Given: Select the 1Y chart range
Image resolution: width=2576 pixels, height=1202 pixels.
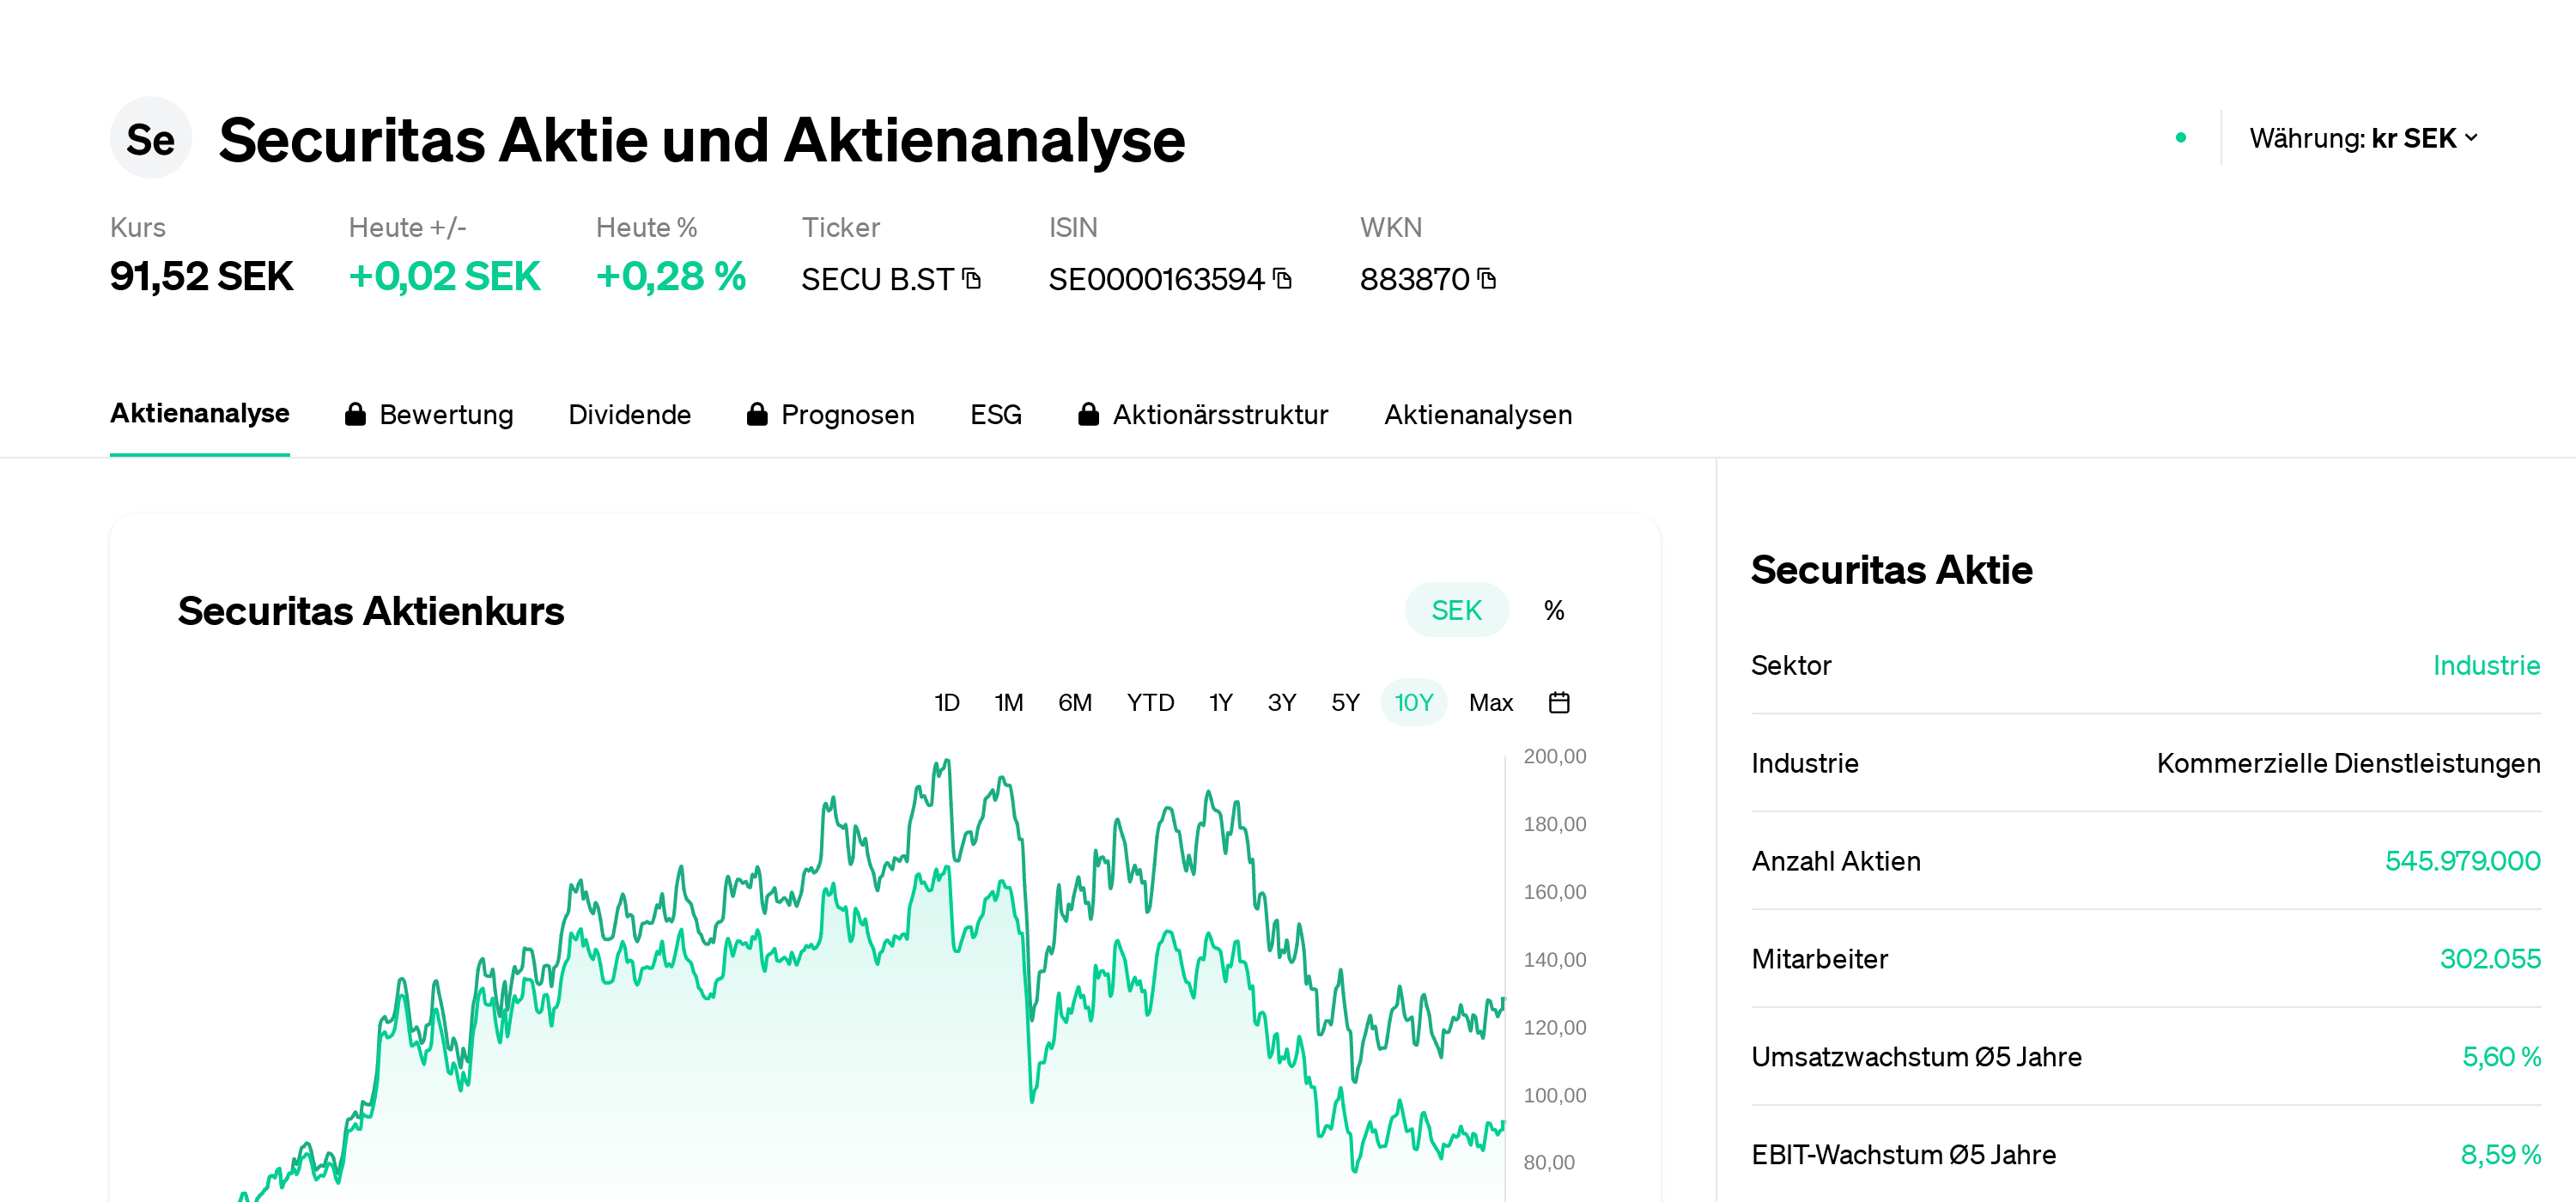Looking at the screenshot, I should pyautogui.click(x=1220, y=703).
